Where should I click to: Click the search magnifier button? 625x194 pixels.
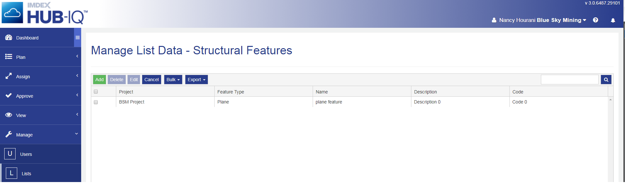coord(606,80)
